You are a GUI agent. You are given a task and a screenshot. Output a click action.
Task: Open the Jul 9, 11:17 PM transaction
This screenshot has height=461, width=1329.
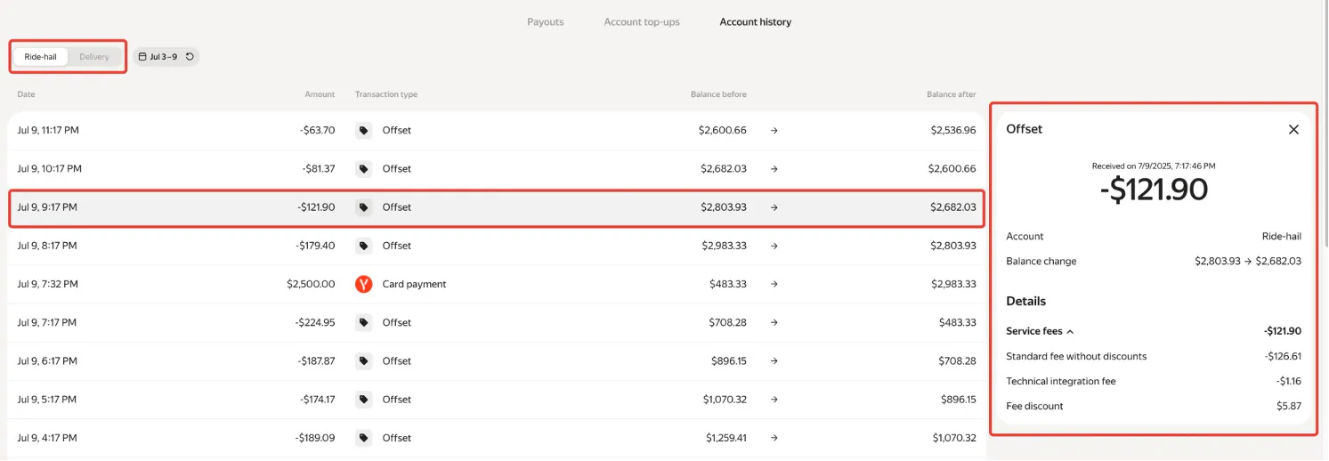click(497, 130)
